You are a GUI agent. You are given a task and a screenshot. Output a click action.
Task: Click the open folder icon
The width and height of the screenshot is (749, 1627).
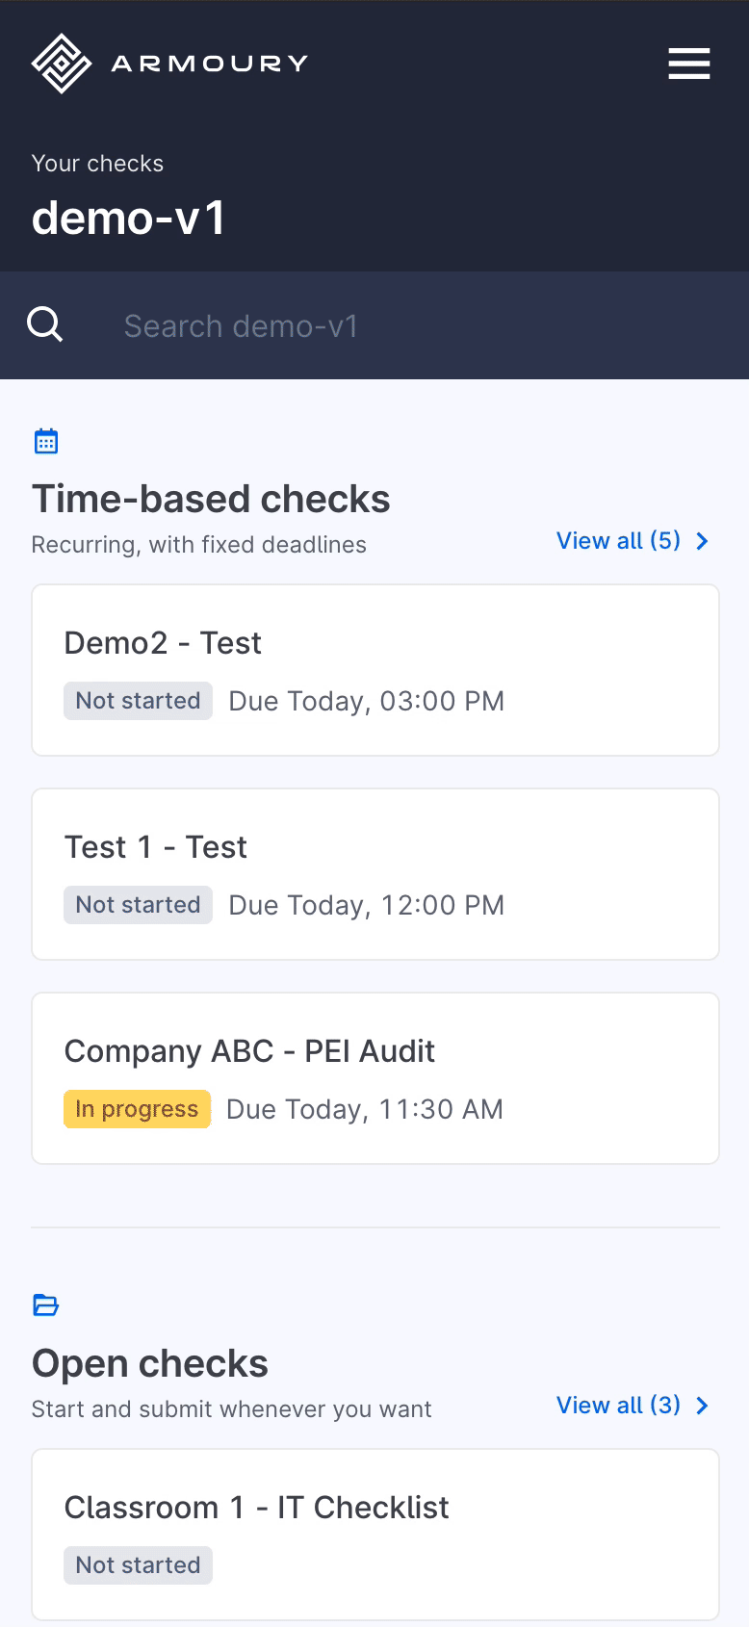(x=46, y=1305)
